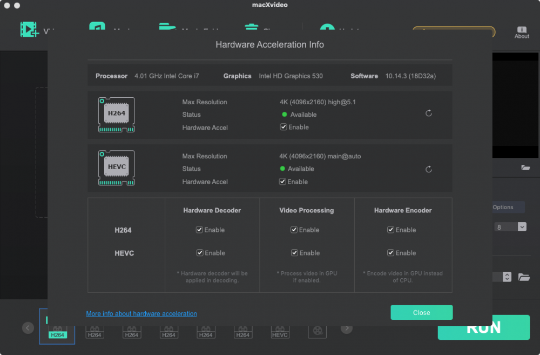Open More info about hardware acceleration link
This screenshot has width=540, height=355.
point(141,313)
